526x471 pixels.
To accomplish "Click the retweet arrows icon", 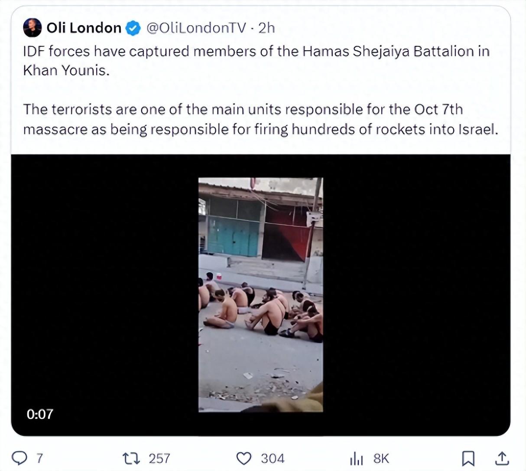I will pyautogui.click(x=129, y=458).
